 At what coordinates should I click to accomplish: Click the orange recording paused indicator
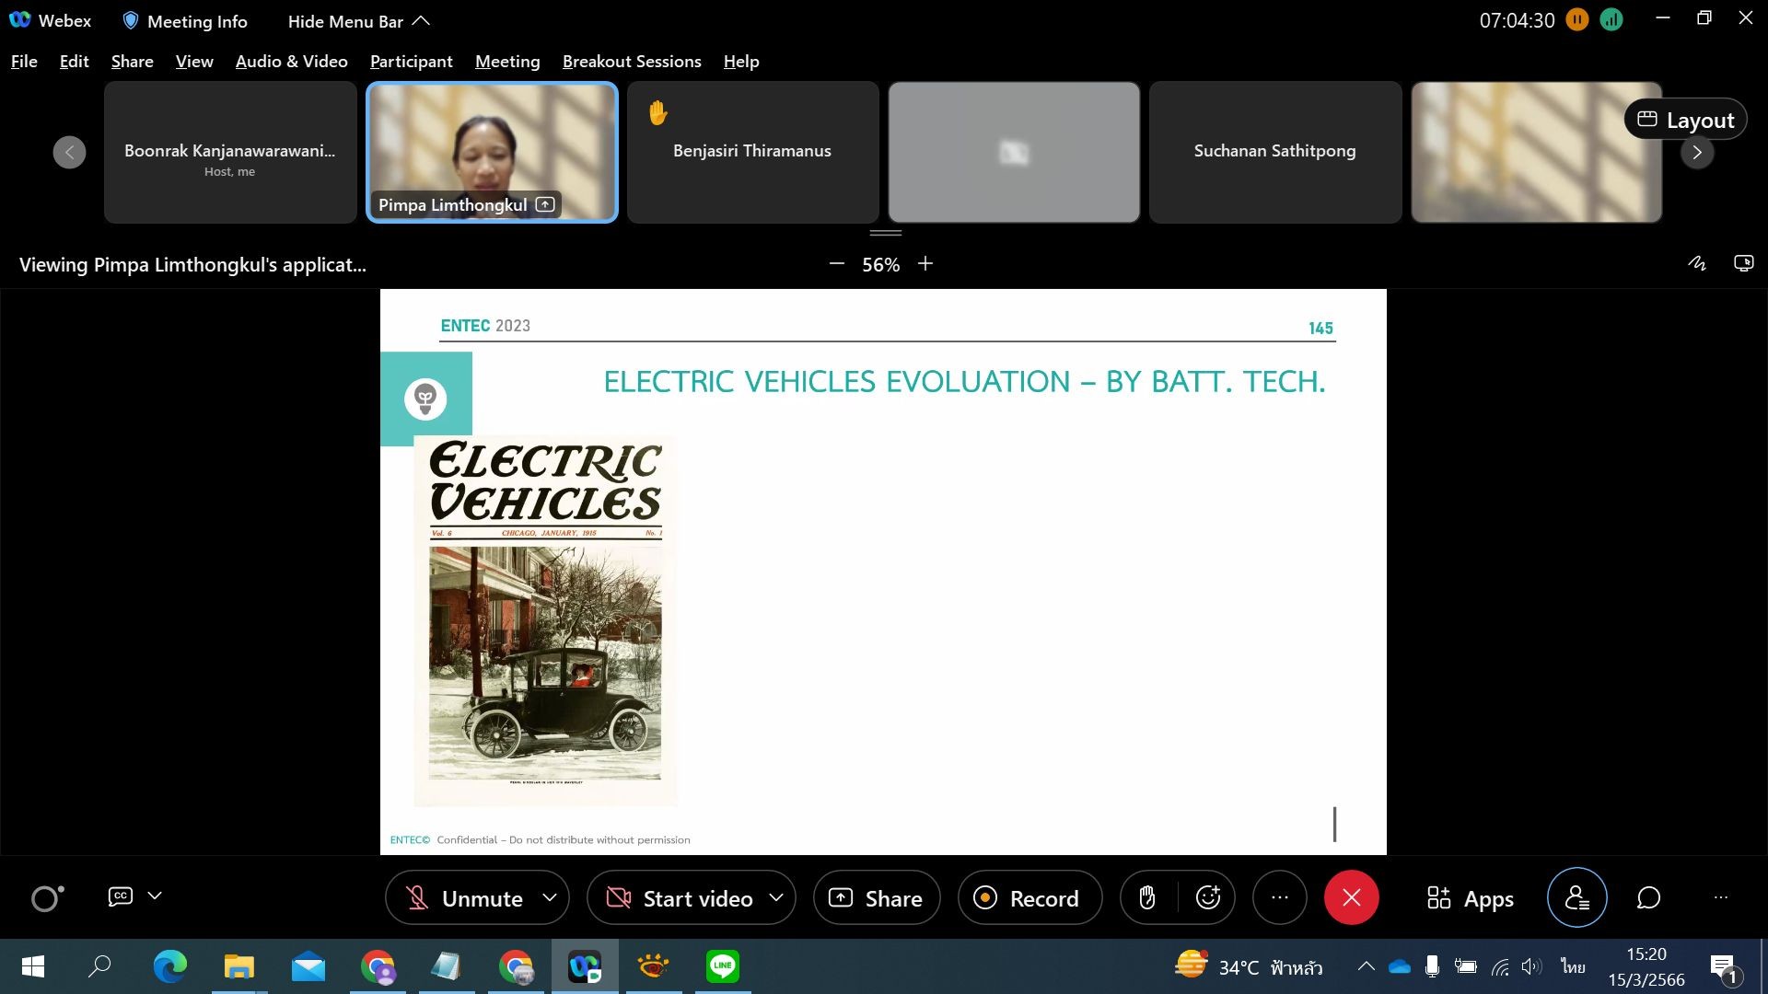pos(1577,19)
